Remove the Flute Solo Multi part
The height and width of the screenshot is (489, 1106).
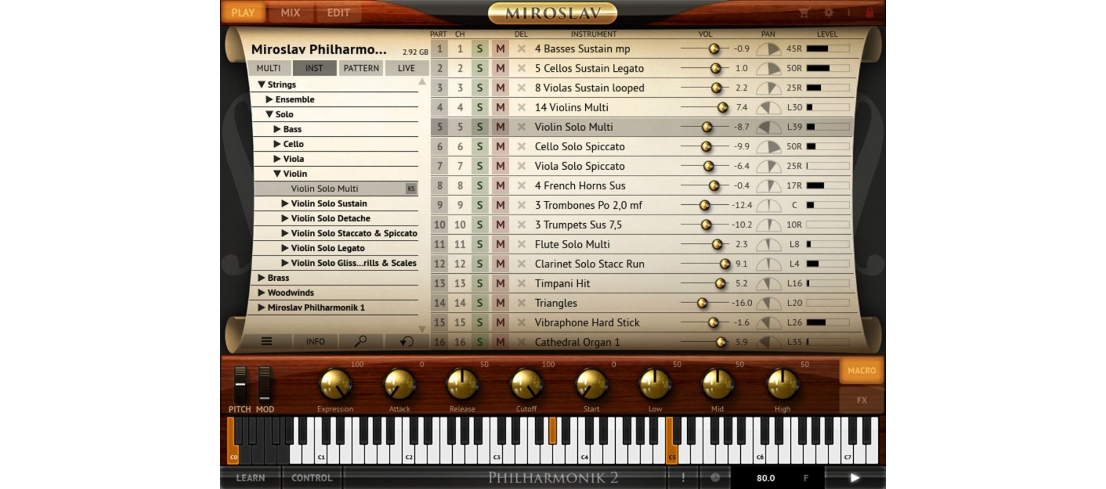click(x=521, y=244)
